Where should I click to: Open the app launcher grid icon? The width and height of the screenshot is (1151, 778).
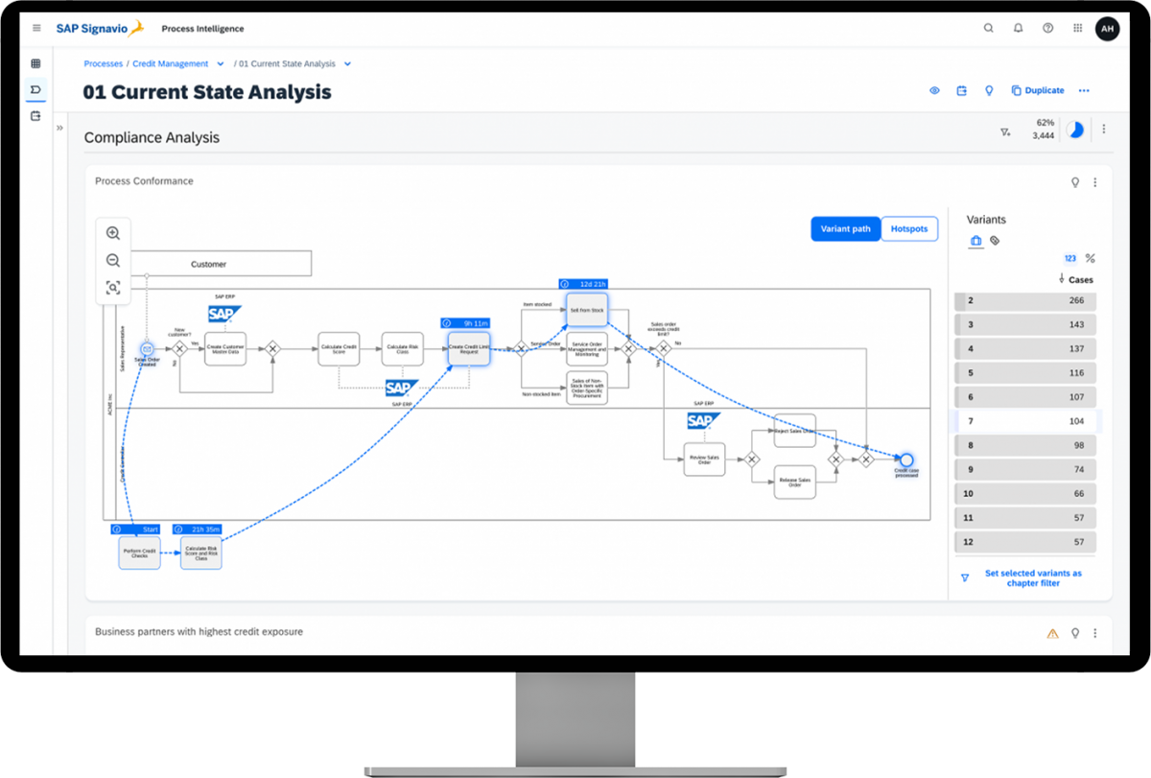point(1077,28)
